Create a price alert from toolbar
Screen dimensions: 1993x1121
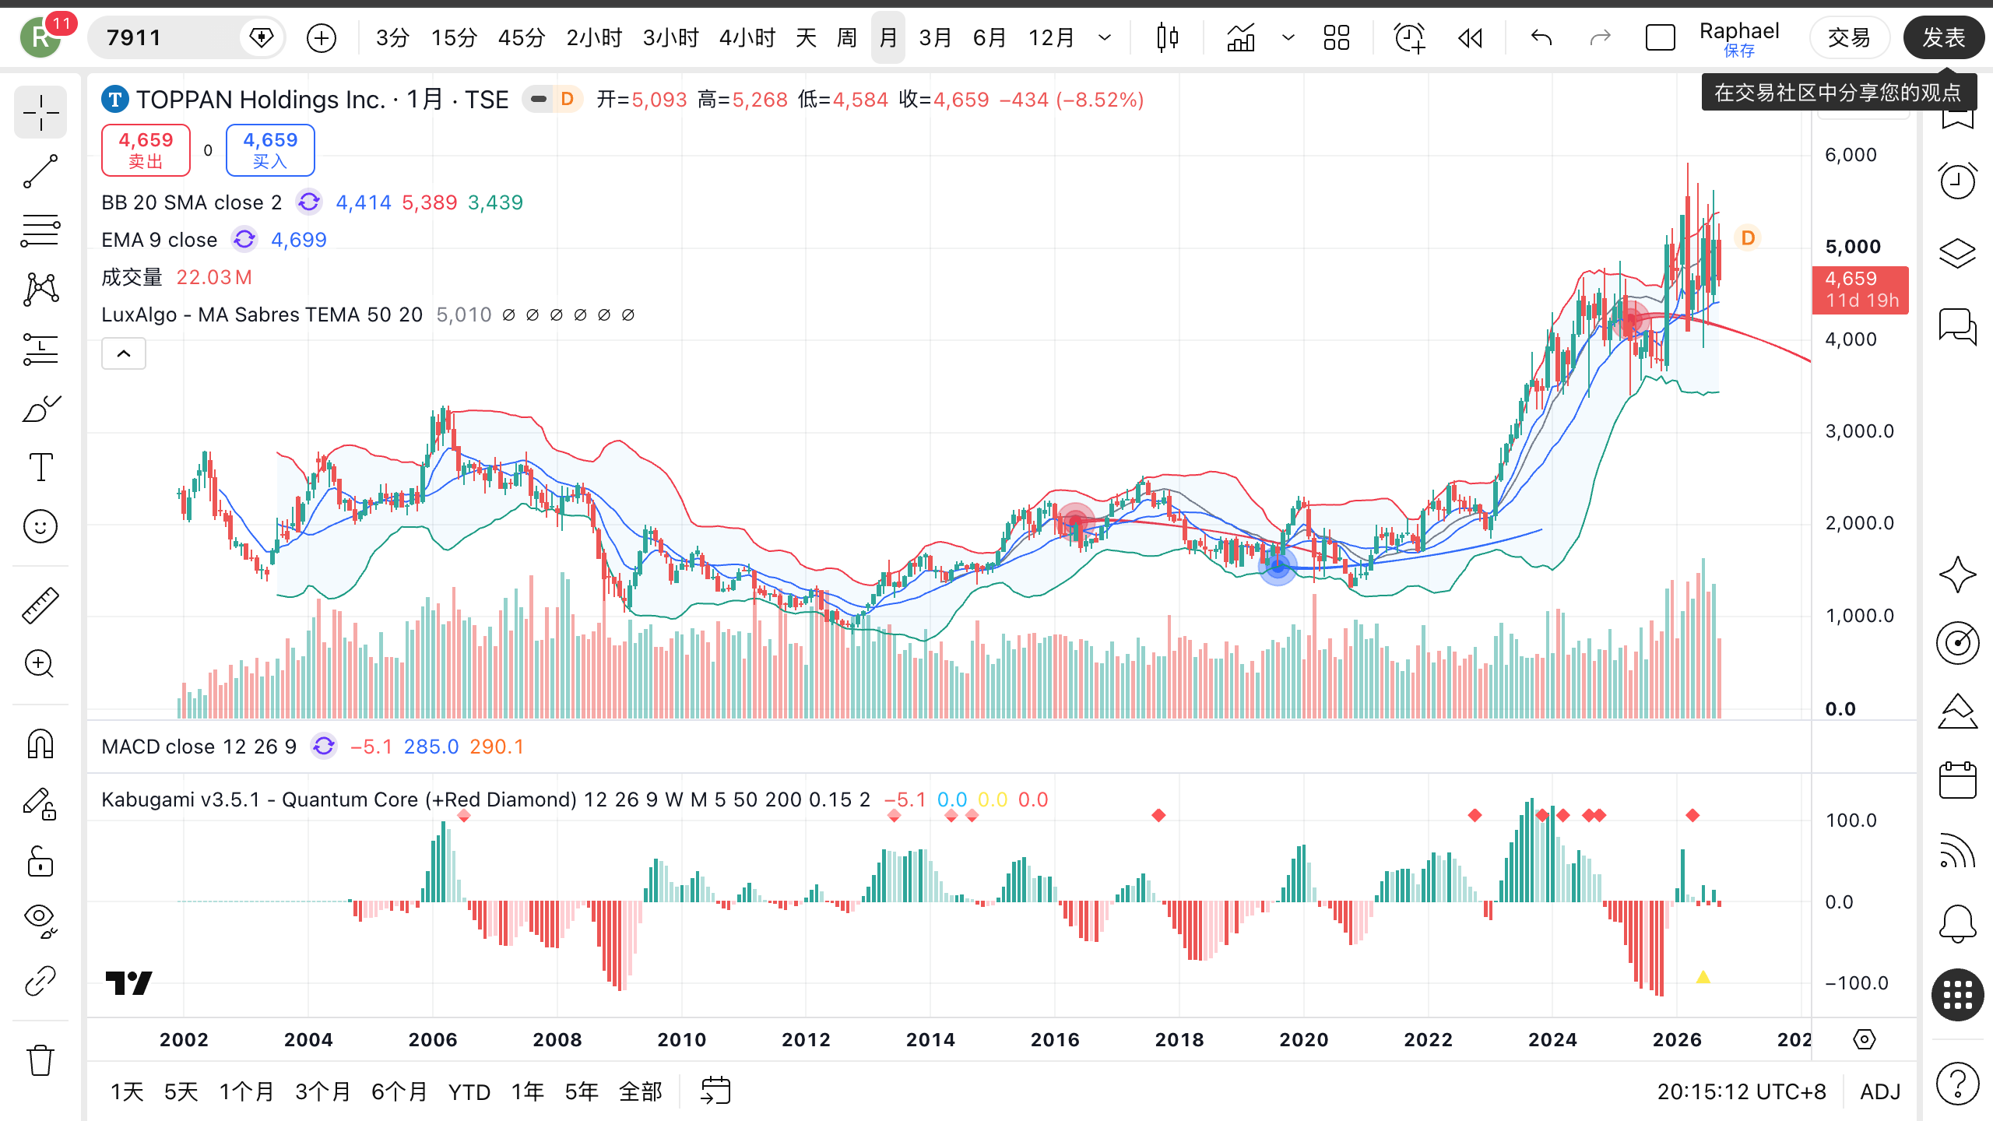1409,37
